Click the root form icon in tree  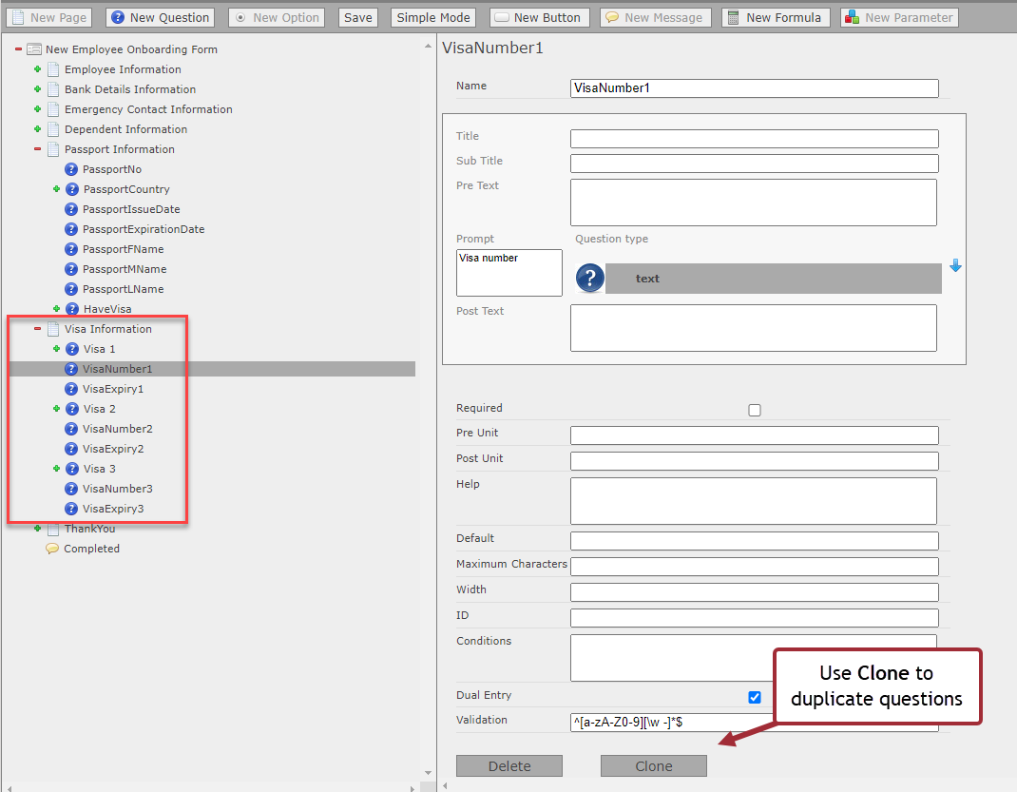click(34, 49)
